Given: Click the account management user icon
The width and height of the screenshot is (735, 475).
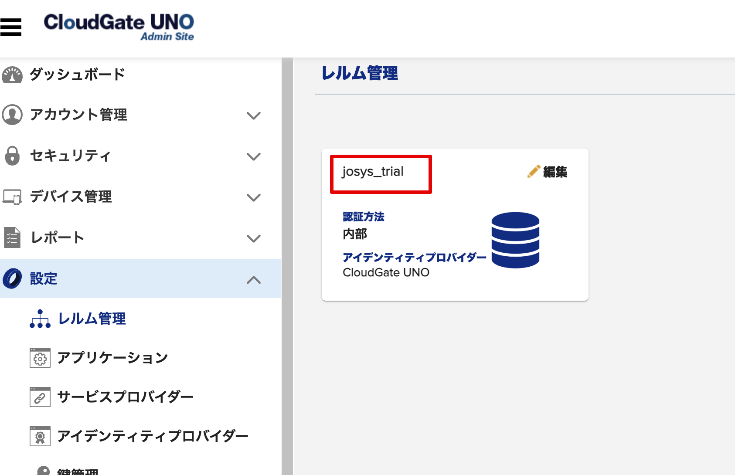Looking at the screenshot, I should pos(12,115).
